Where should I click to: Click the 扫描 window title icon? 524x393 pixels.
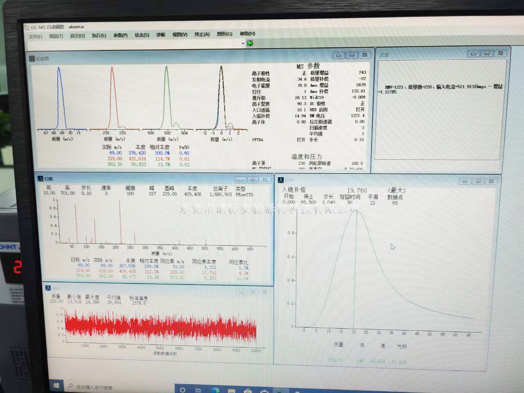click(40, 179)
